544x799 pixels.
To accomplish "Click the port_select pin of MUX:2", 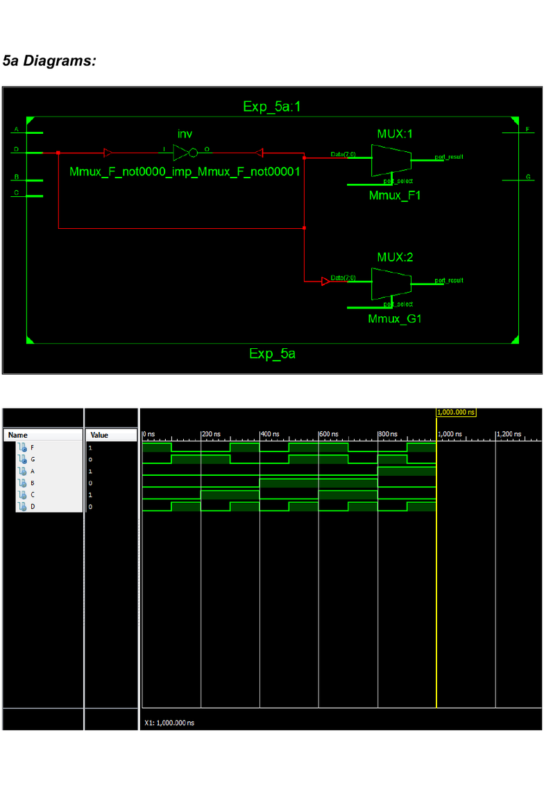I will [x=398, y=304].
